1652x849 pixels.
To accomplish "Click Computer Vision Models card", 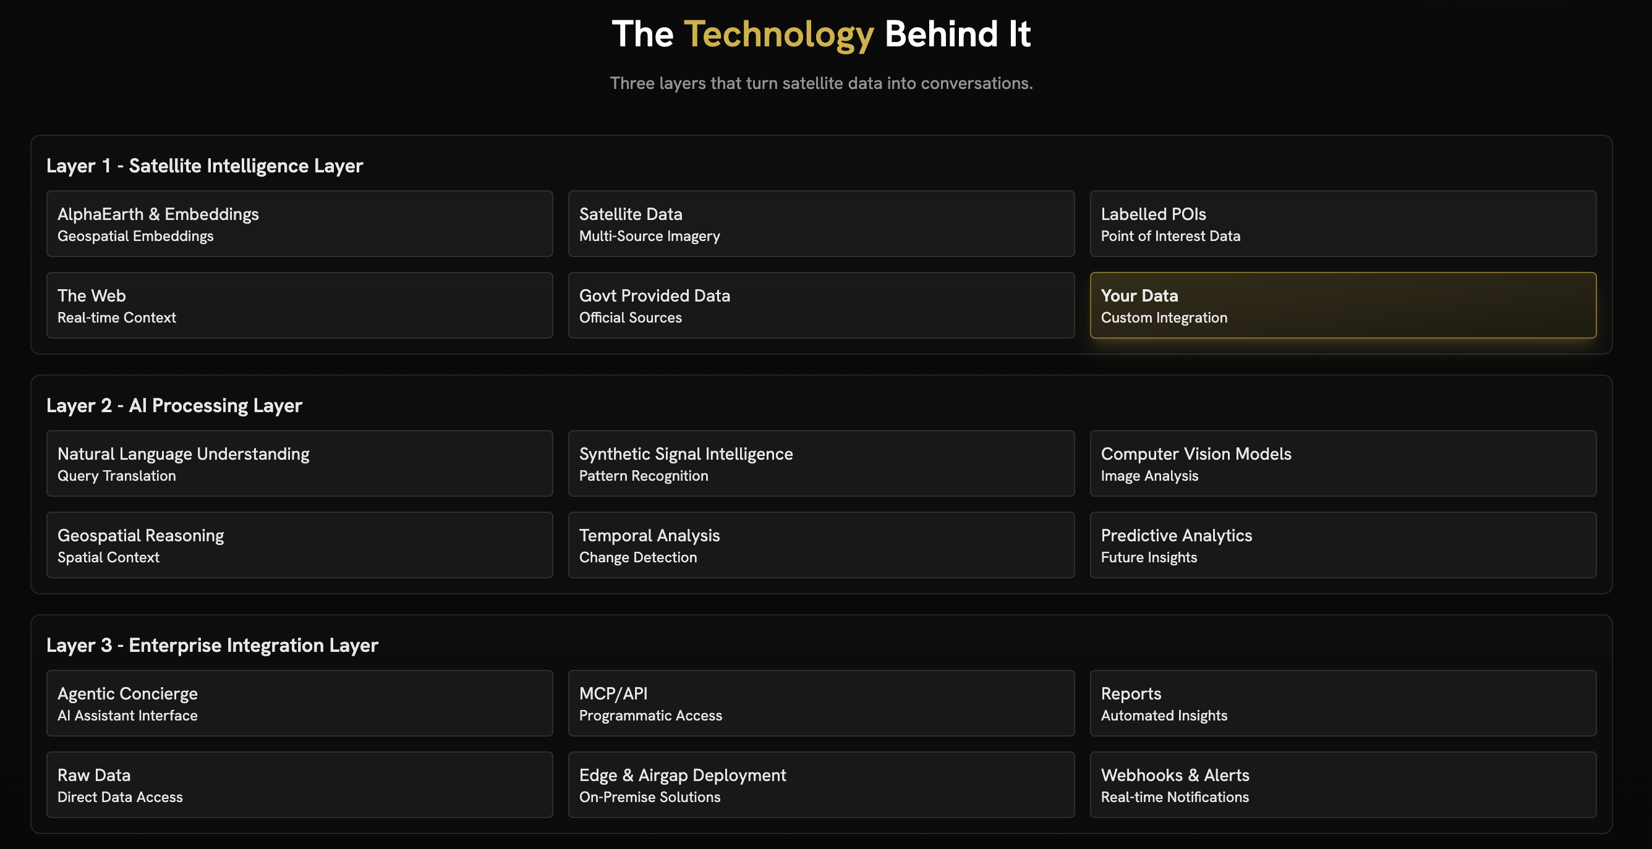I will tap(1343, 463).
